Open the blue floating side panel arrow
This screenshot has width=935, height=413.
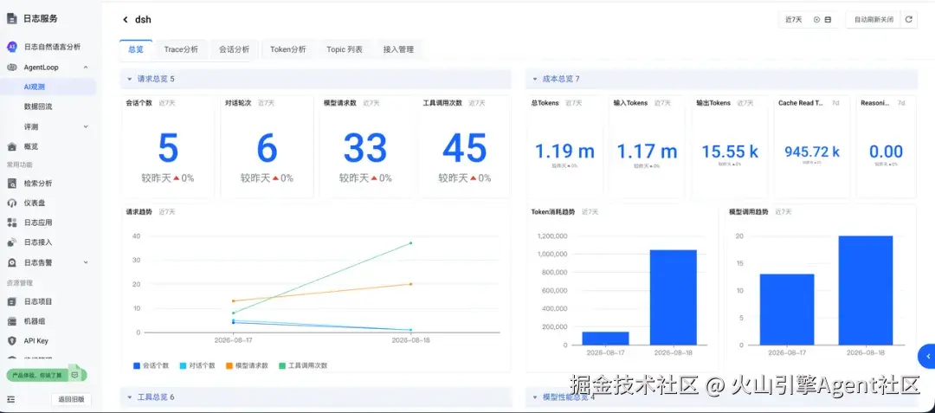927,357
